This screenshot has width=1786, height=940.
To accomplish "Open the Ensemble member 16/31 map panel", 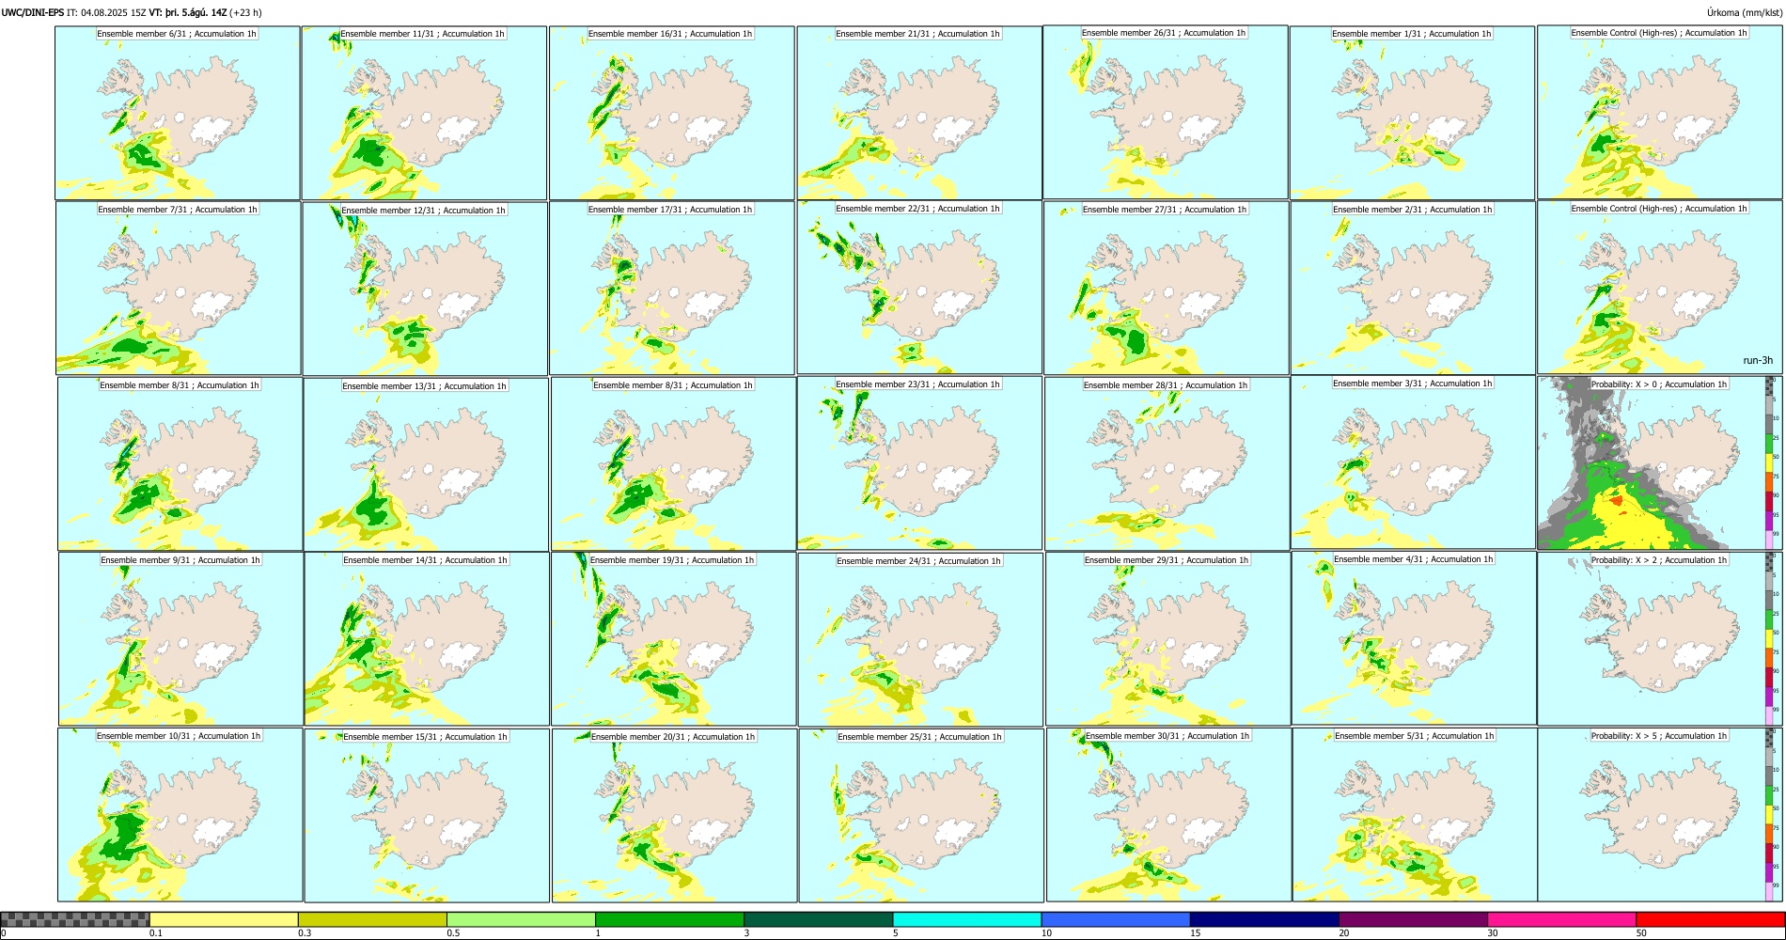I will pyautogui.click(x=672, y=113).
